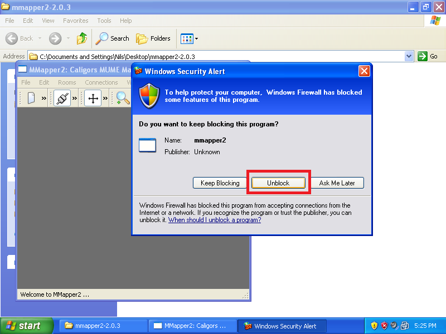The width and height of the screenshot is (446, 334).
Task: Go up one folder level
Action: tap(82, 38)
